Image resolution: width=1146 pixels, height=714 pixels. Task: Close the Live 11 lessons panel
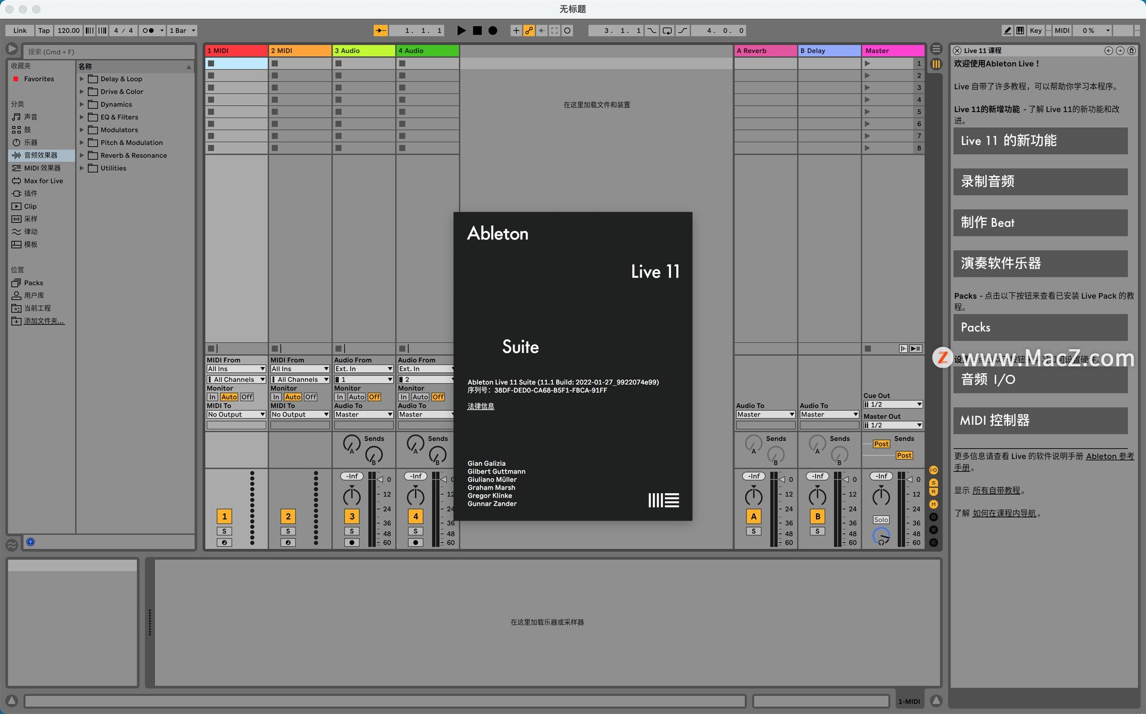[x=957, y=51]
